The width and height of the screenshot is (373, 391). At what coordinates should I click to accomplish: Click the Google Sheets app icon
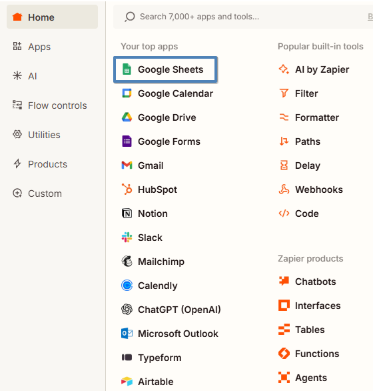click(x=127, y=69)
